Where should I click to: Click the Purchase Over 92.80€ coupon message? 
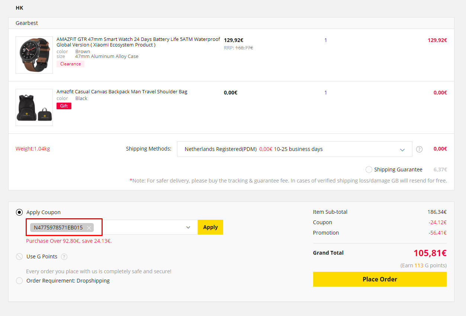point(69,241)
